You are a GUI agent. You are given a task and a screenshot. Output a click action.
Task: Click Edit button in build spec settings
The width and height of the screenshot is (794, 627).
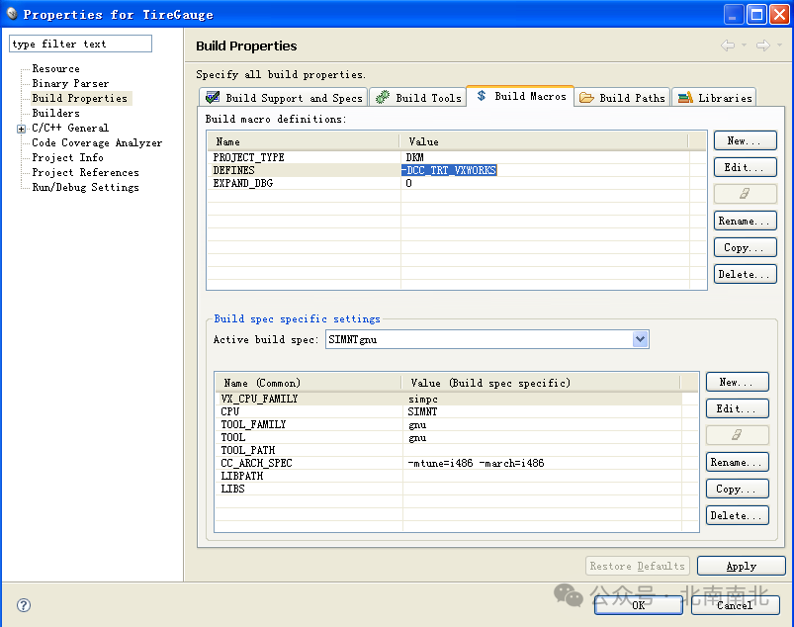pyautogui.click(x=738, y=408)
